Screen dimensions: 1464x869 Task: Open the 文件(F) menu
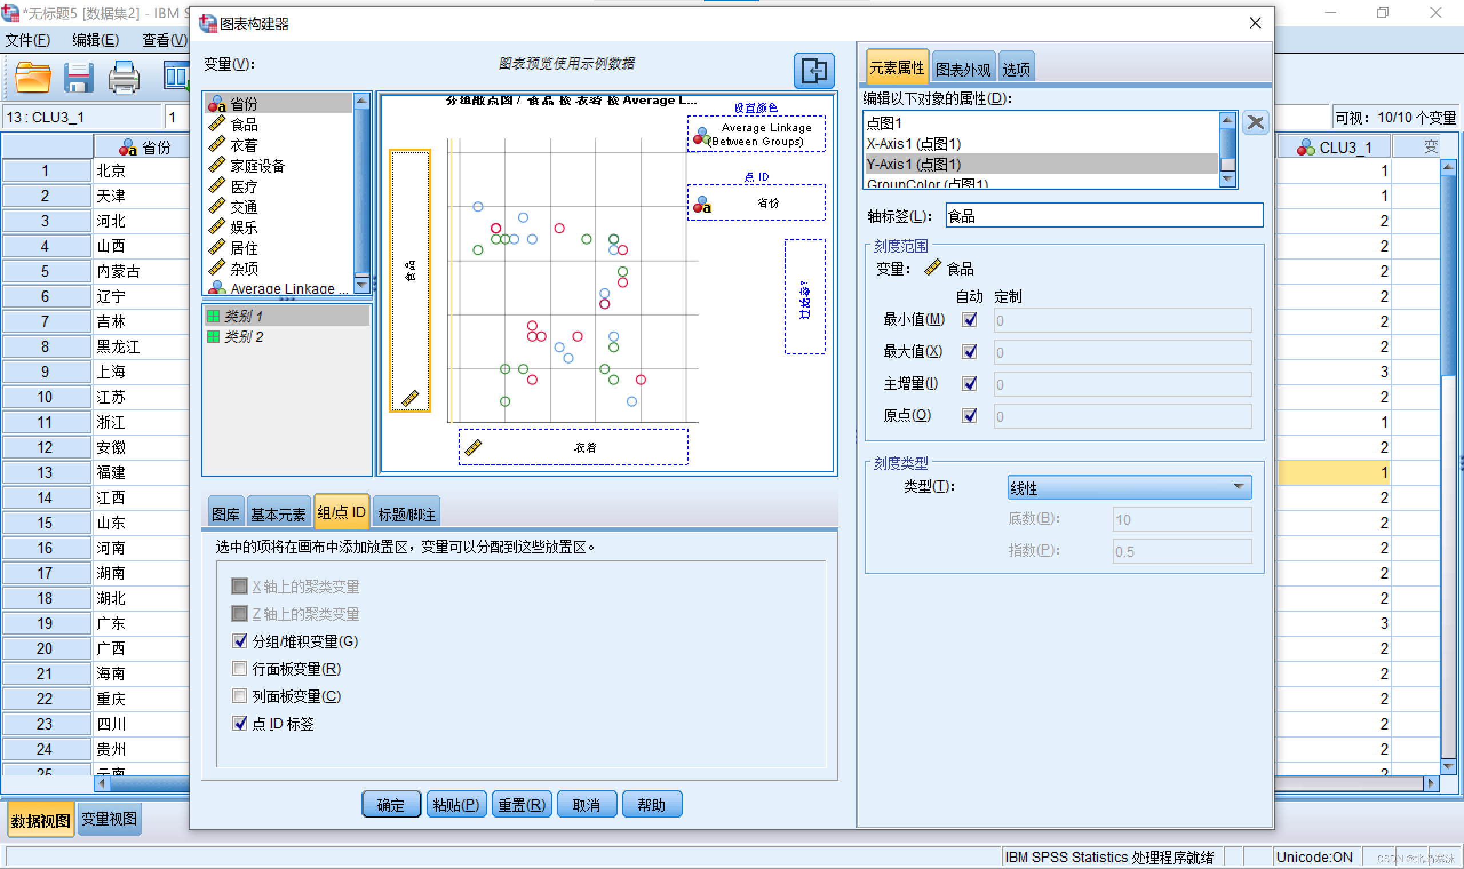click(x=28, y=40)
